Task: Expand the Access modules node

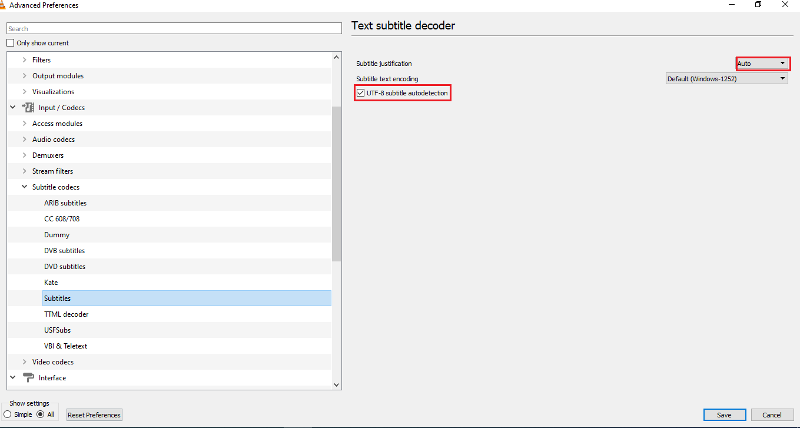Action: point(24,124)
